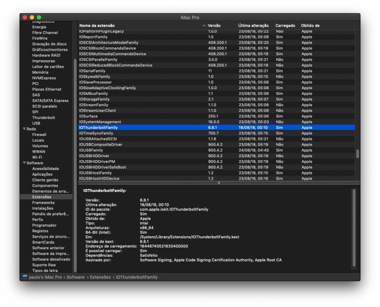The width and height of the screenshot is (380, 307).
Task: Click Extensões in the path bar
Action: (x=100, y=277)
